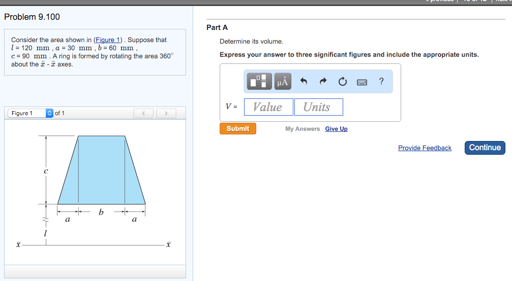
Task: Open the Provide Feedback link
Action: pyautogui.click(x=425, y=148)
